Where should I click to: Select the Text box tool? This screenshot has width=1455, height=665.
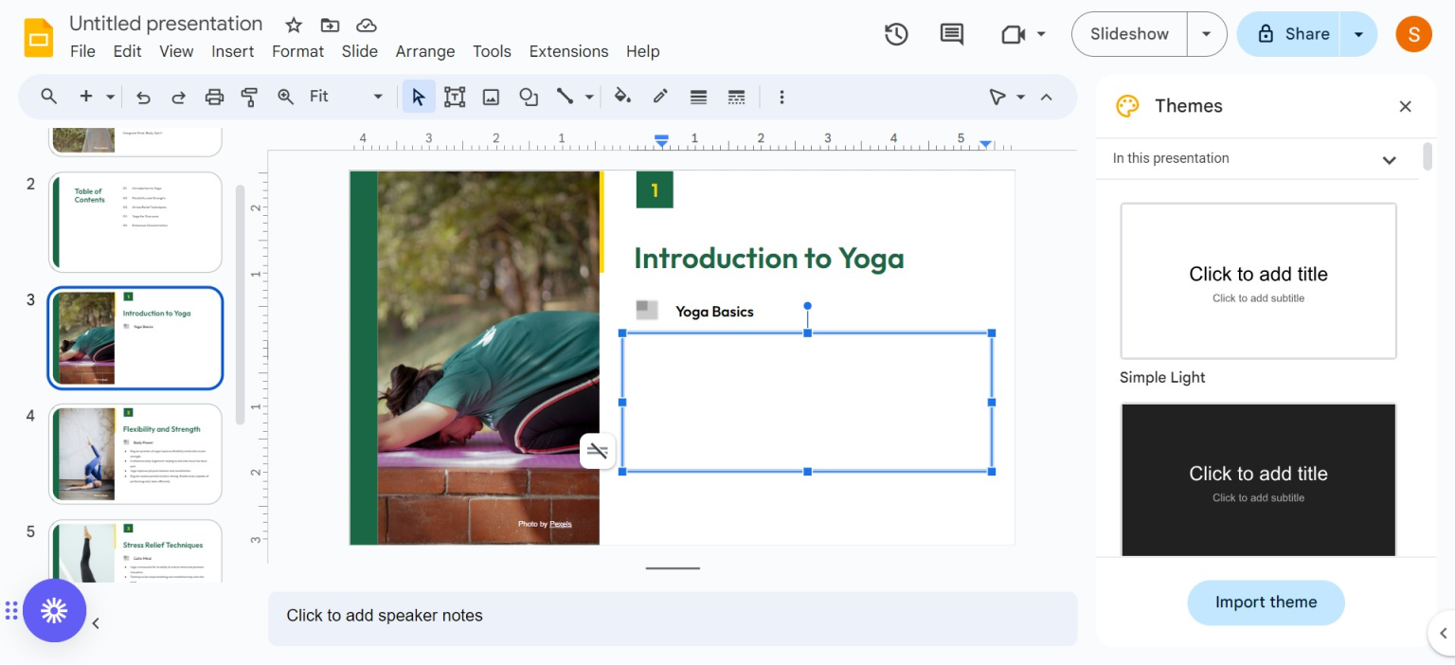tap(455, 97)
